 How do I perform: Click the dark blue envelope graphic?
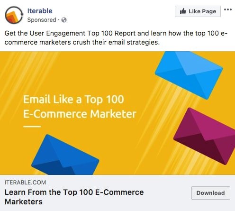tap(65, 156)
